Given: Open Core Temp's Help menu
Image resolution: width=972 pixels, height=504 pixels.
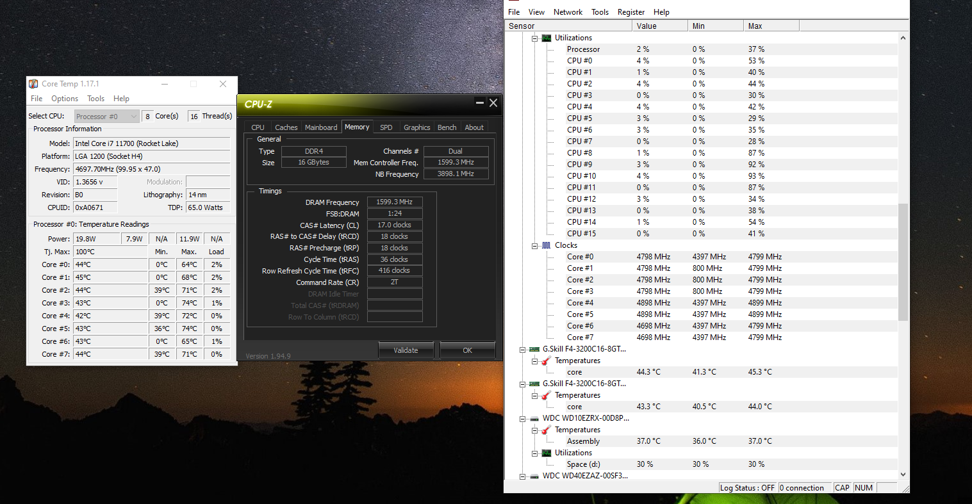Looking at the screenshot, I should coord(121,99).
